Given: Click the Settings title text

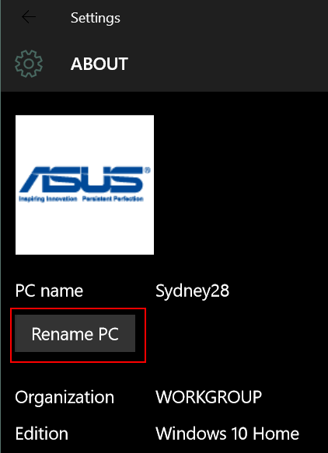Looking at the screenshot, I should [x=96, y=18].
